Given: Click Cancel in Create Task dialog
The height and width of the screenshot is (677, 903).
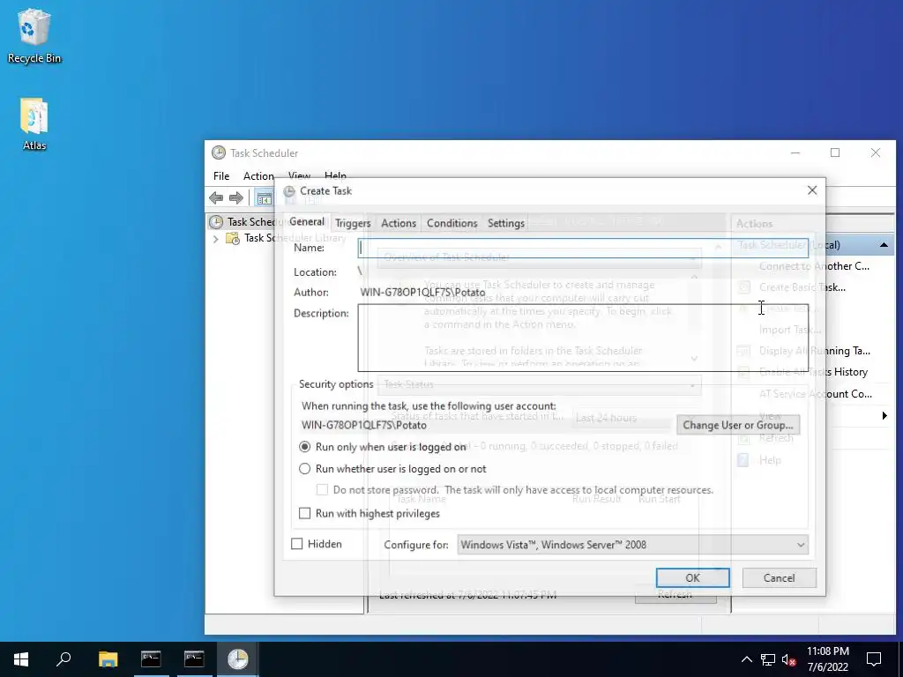Looking at the screenshot, I should coord(780,578).
